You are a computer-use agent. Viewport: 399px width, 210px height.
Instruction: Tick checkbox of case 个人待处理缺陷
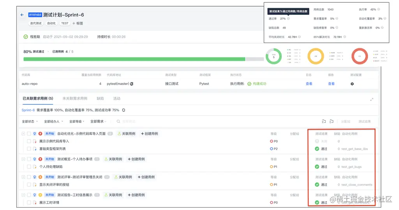[29, 167]
